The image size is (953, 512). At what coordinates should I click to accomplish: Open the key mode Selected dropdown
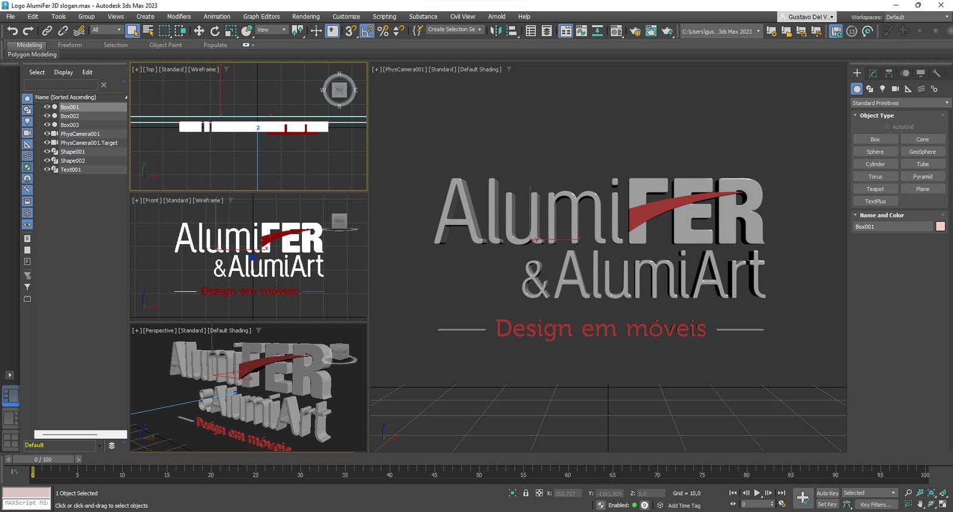(870, 493)
